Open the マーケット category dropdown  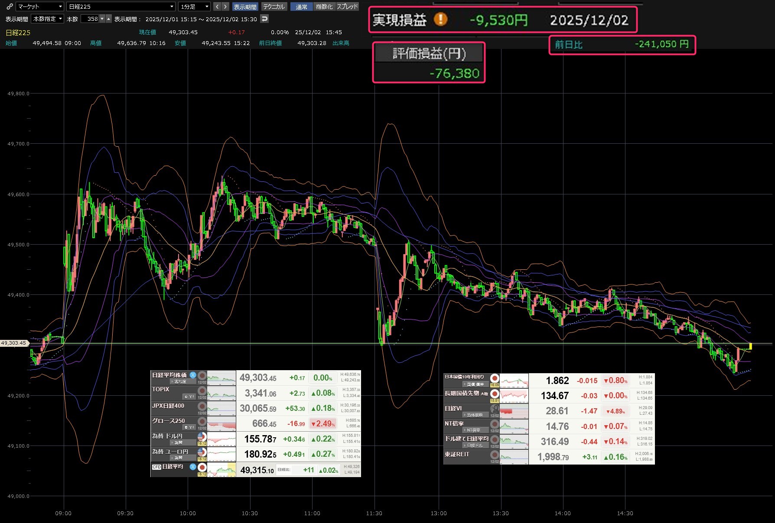tap(40, 6)
